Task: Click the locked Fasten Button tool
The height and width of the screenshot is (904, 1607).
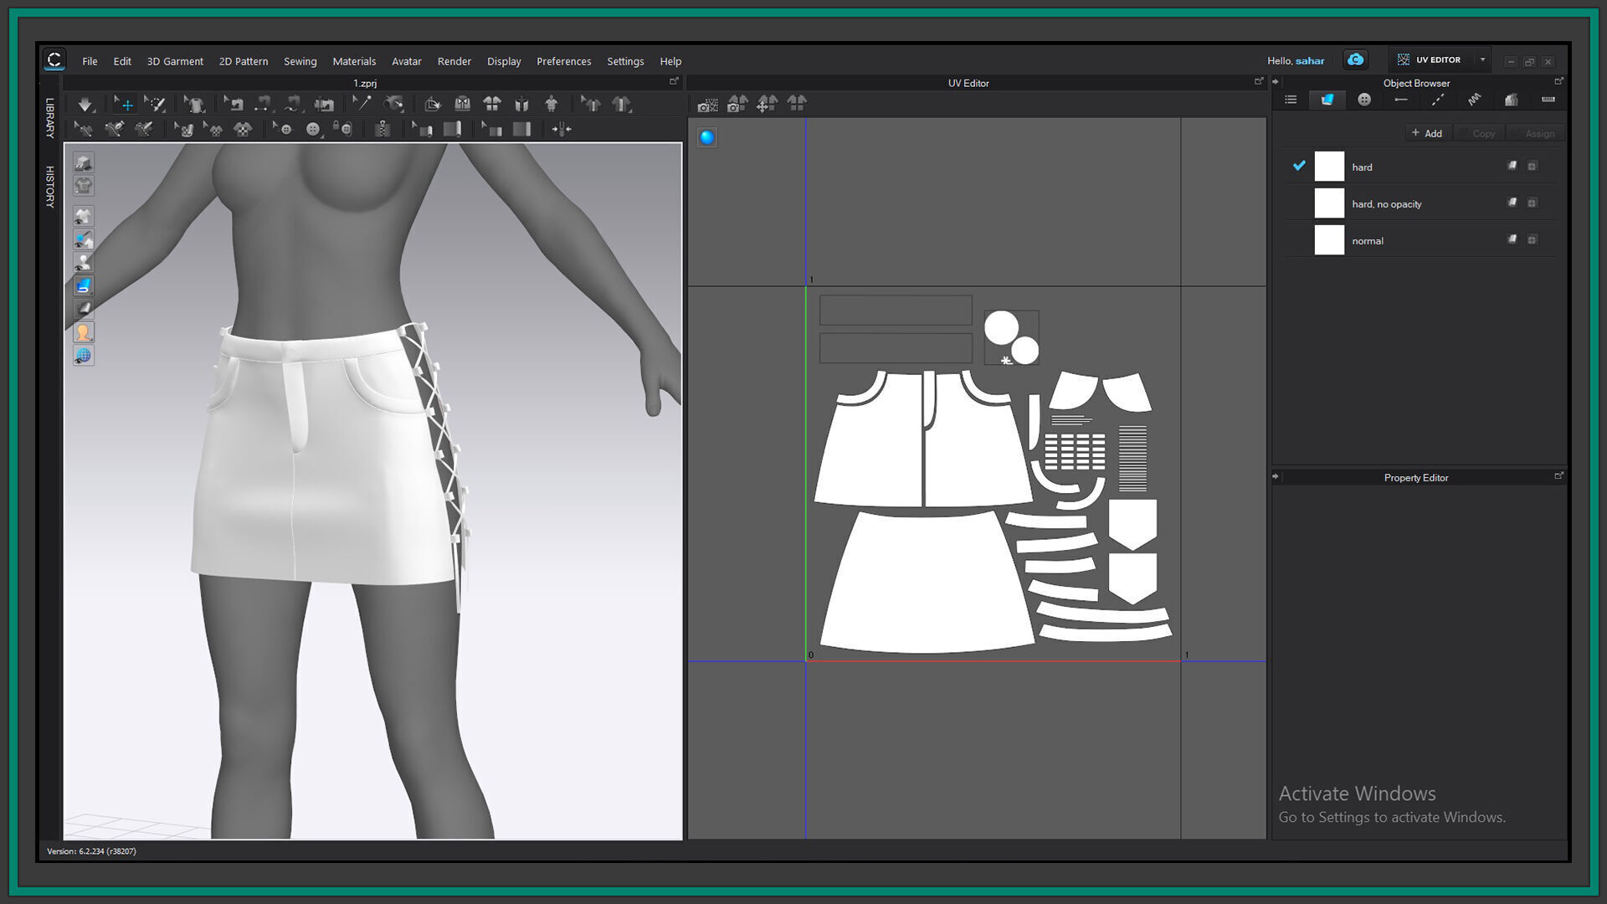Action: 342,129
